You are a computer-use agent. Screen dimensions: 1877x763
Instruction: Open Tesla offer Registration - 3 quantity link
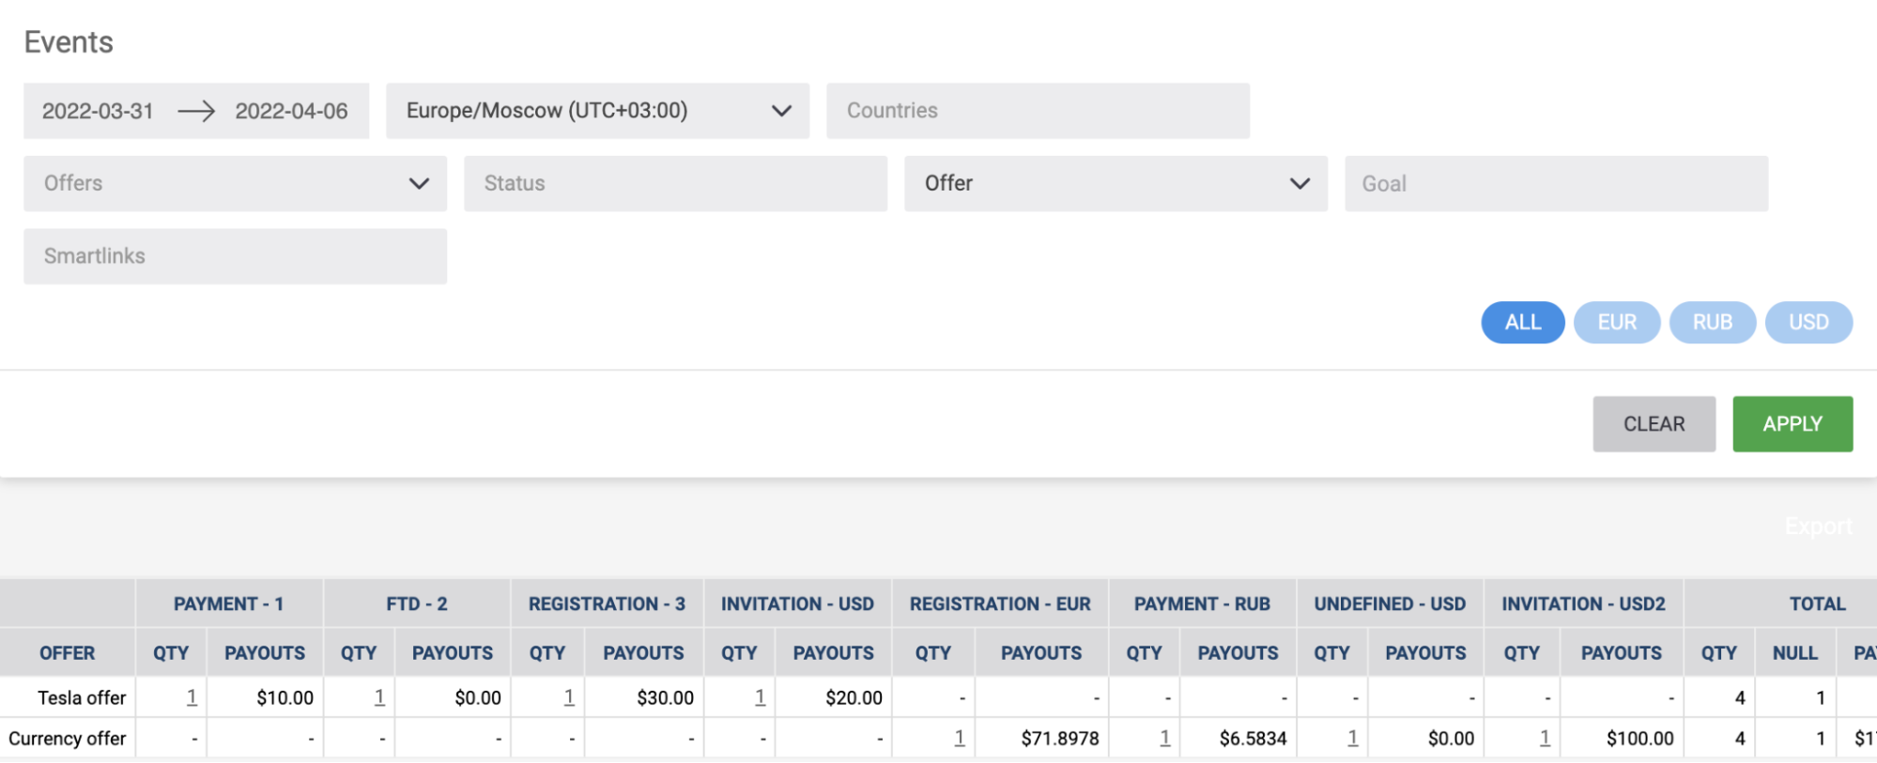tap(569, 697)
